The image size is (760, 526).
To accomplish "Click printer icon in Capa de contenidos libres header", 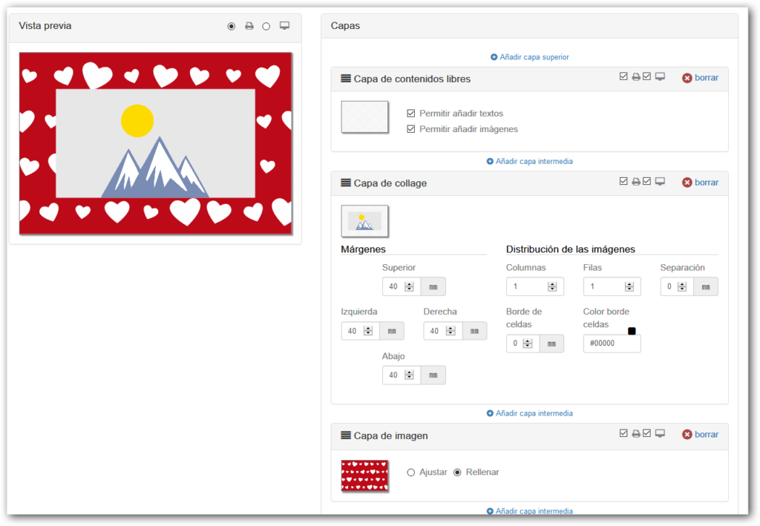I will click(x=636, y=77).
